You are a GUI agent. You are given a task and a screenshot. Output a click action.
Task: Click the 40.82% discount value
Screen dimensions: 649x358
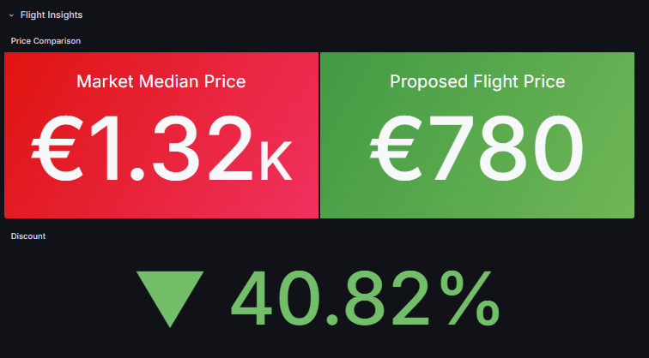click(364, 297)
